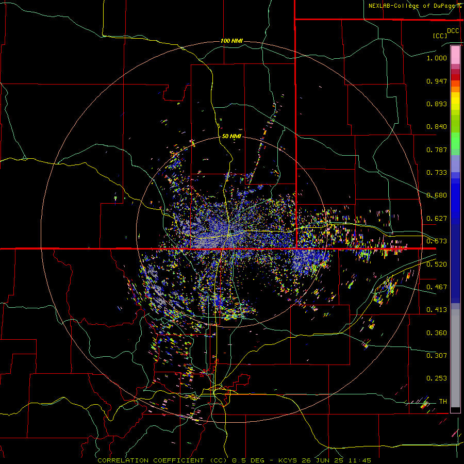This screenshot has width=464, height=464.
Task: Click the TH threshold label on the legend
Action: [443, 402]
